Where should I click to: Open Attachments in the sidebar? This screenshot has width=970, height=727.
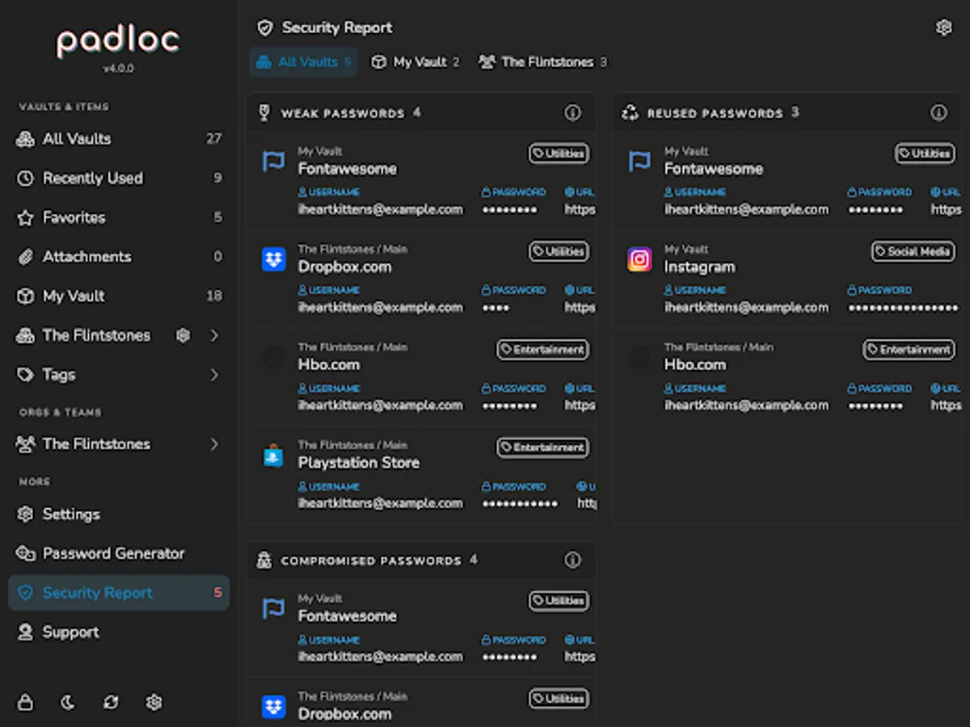[x=119, y=257]
